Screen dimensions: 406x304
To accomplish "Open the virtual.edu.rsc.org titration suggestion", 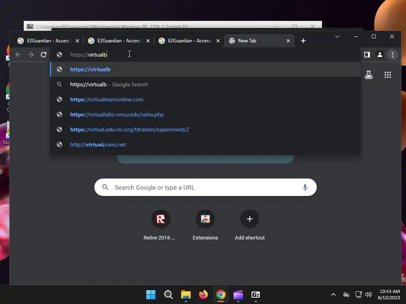I will point(205,129).
